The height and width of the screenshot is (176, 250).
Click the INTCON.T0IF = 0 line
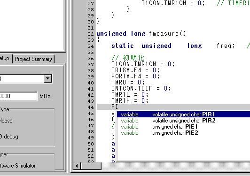pyautogui.click(x=141, y=88)
